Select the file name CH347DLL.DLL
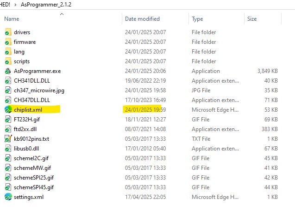 coord(32,100)
